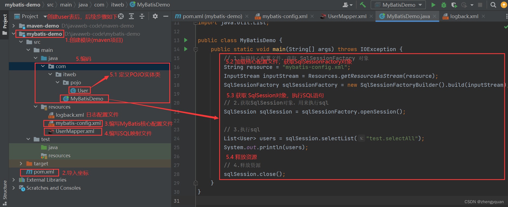Viewport: 508px width, 207px height.
Task: Open Search Everywhere magnifier icon
Action: (x=493, y=5)
